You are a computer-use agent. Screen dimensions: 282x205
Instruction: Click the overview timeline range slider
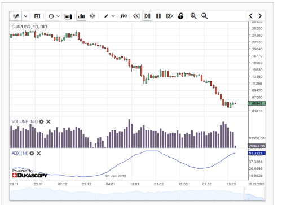point(255,194)
